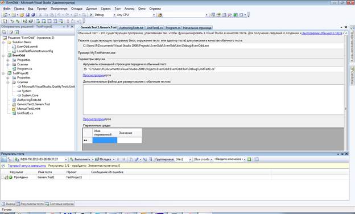
Task: Click the green apply-filter icon in test results
Action: click(x=249, y=159)
